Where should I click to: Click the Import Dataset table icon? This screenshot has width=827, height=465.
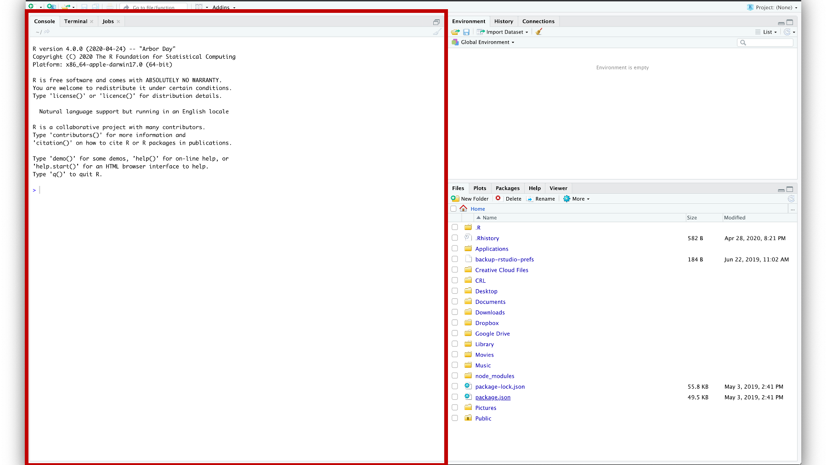pyautogui.click(x=481, y=32)
